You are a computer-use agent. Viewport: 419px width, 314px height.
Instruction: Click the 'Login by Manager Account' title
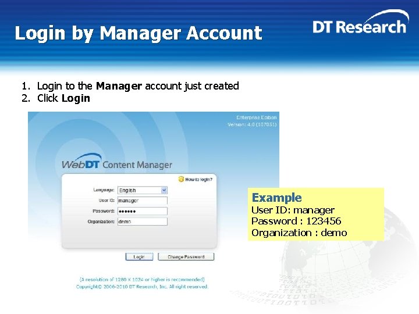139,33
